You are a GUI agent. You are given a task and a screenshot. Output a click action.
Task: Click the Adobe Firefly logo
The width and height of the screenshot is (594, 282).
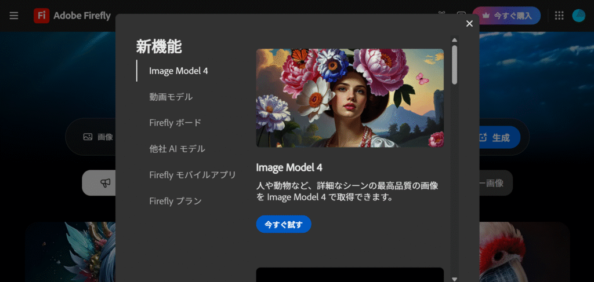tap(72, 16)
